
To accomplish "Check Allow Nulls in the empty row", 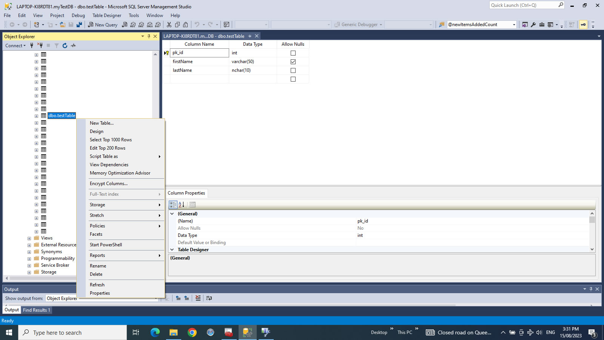I will 293,79.
